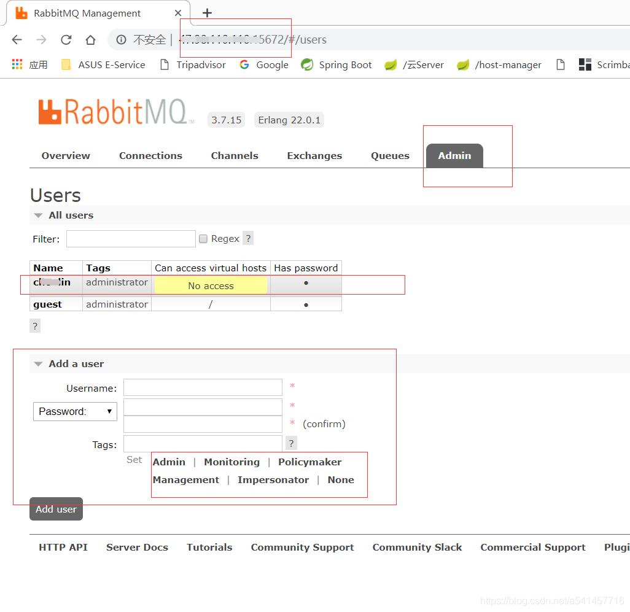This screenshot has height=612, width=630.
Task: Open the Apps bookmarks grid icon
Action: pyautogui.click(x=17, y=64)
